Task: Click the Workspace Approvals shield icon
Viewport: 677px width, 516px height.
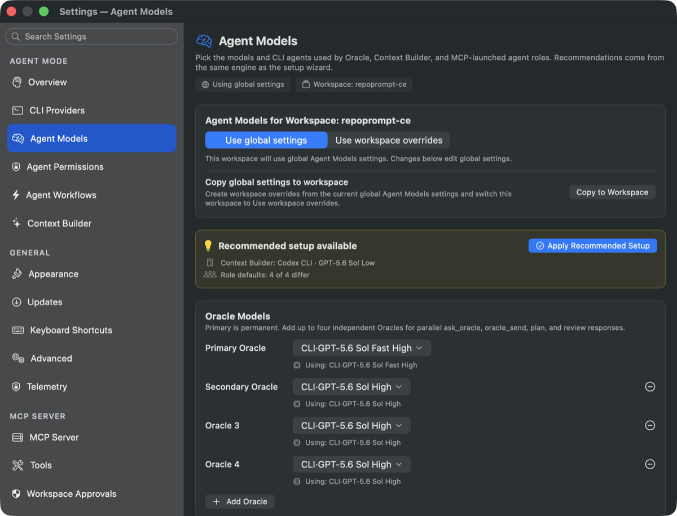Action: 16,494
